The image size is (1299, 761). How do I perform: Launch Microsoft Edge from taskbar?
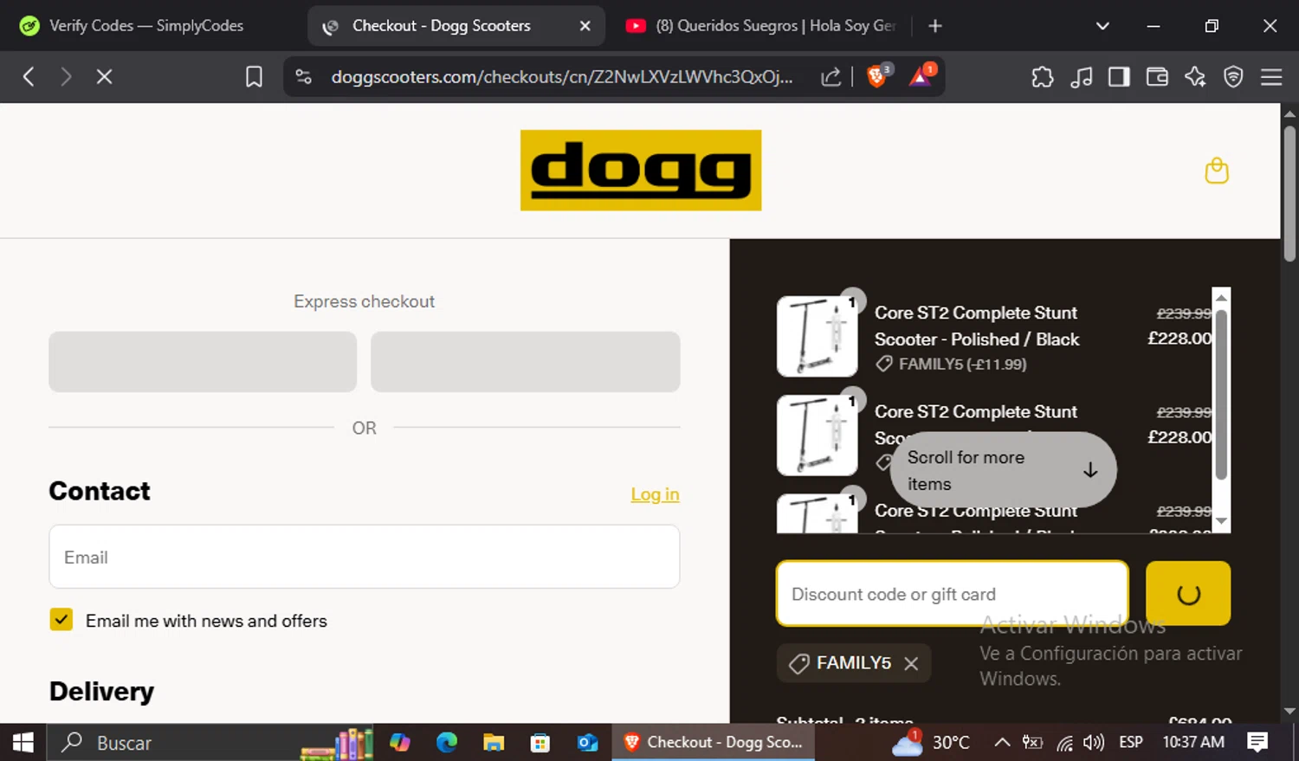447,742
